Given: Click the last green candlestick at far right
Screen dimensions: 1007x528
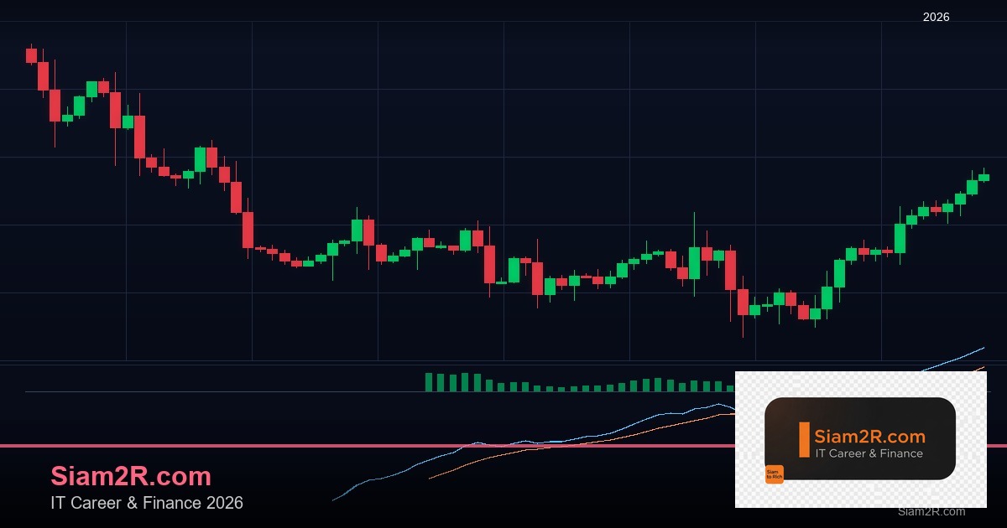Looking at the screenshot, I should (x=984, y=177).
